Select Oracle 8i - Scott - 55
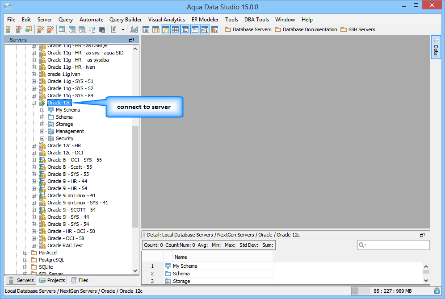The image size is (445, 299). click(x=70, y=167)
